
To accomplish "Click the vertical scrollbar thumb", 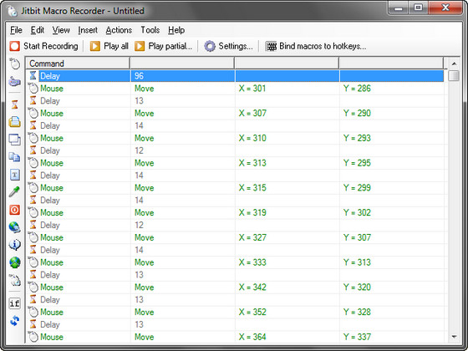I will [x=454, y=75].
